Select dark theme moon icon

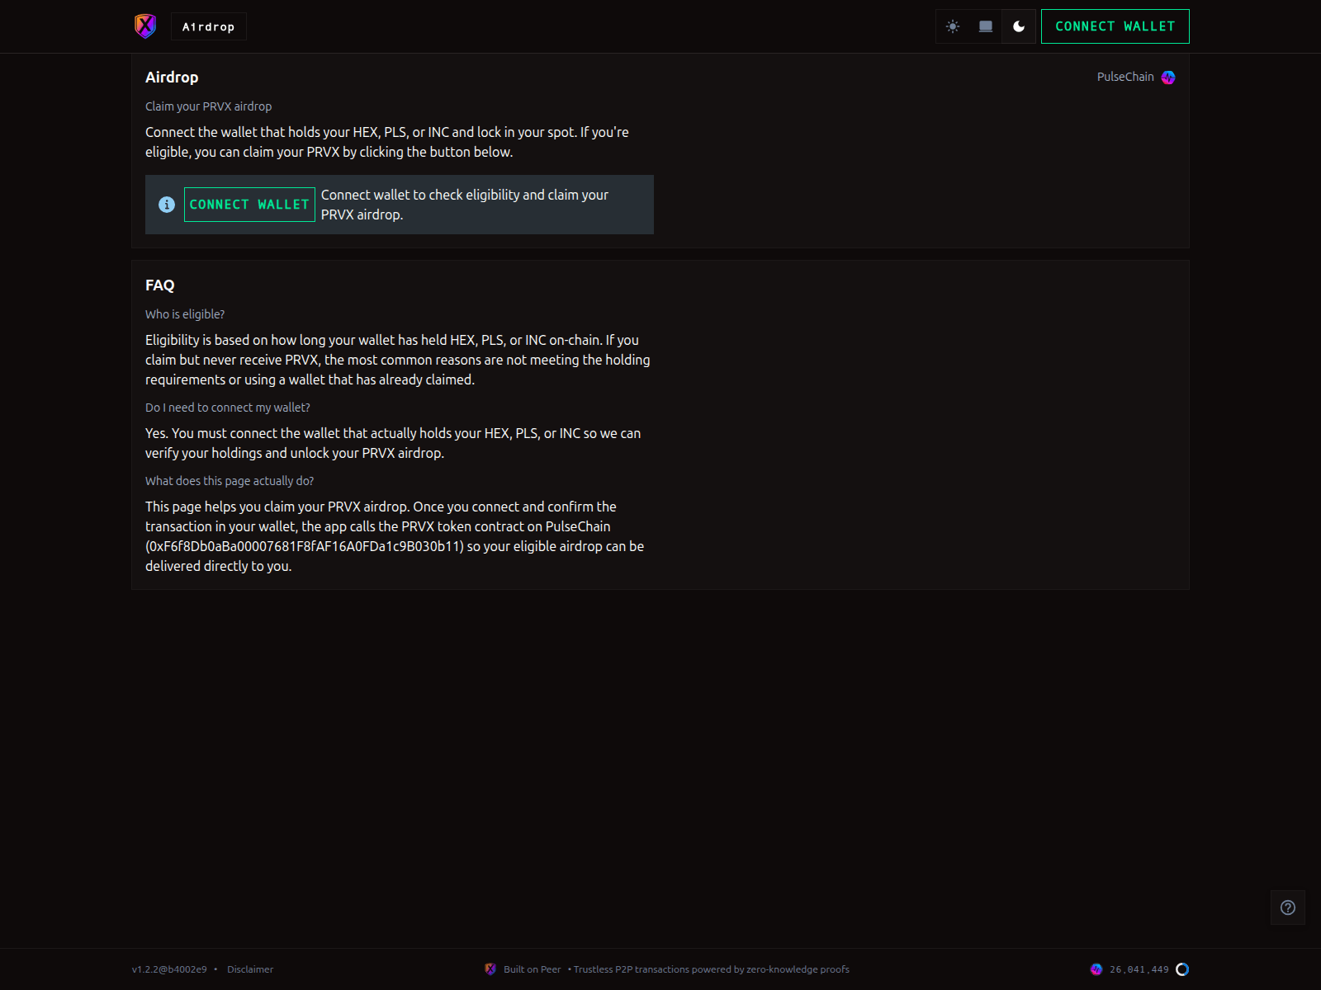click(x=1019, y=26)
